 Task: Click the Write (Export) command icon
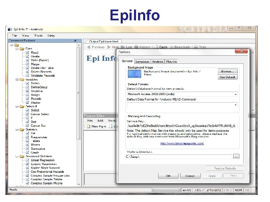(27, 60)
